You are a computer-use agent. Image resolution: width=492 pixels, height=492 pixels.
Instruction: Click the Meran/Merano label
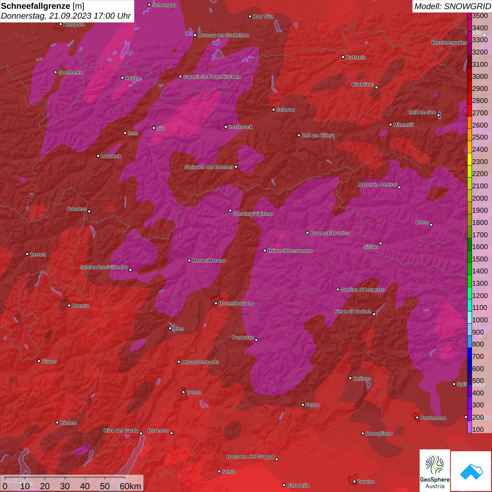click(x=209, y=260)
